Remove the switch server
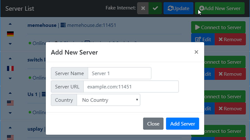 (x=230, y=74)
